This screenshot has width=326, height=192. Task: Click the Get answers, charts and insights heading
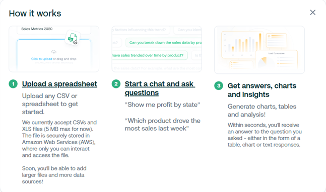(x=262, y=90)
